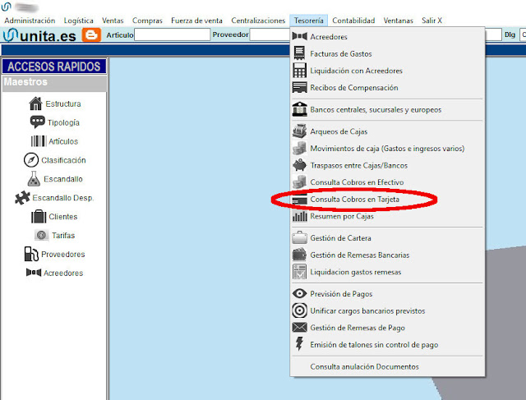Viewport: 526px width, 400px height.
Task: Open Proveedores from quick access
Action: pos(62,255)
